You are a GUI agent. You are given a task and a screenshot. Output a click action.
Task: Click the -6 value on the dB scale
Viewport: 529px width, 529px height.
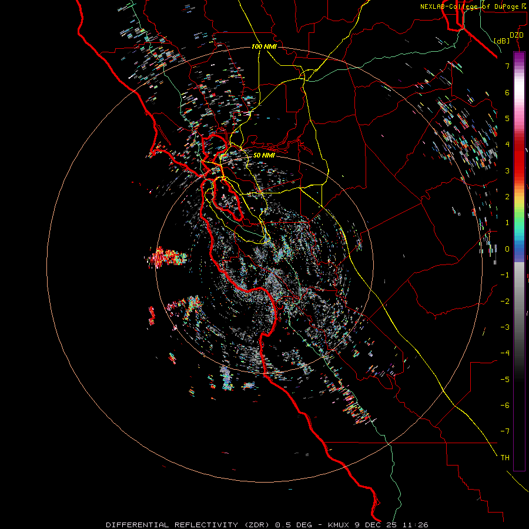coord(505,406)
